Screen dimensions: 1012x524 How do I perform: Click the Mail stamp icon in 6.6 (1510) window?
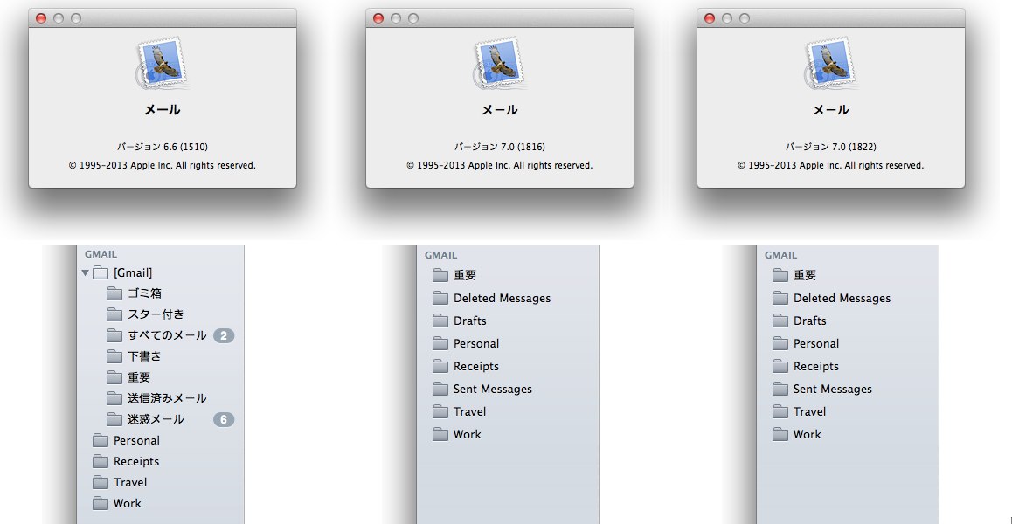pos(162,63)
